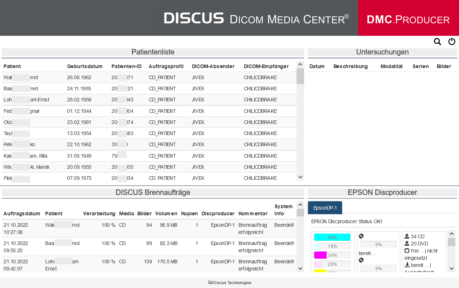
Task: Click the second drive disc icon
Action: pyautogui.click(x=361, y=260)
